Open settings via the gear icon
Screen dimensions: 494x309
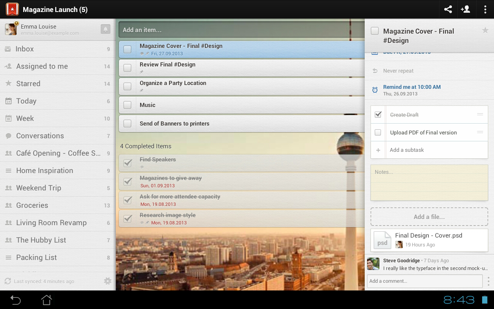pos(107,281)
